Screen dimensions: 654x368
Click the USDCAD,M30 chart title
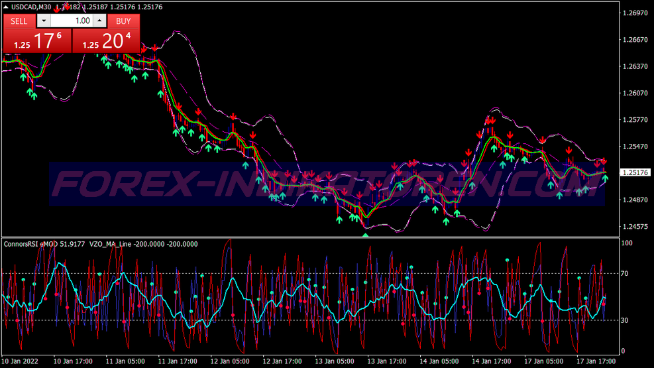click(x=31, y=7)
